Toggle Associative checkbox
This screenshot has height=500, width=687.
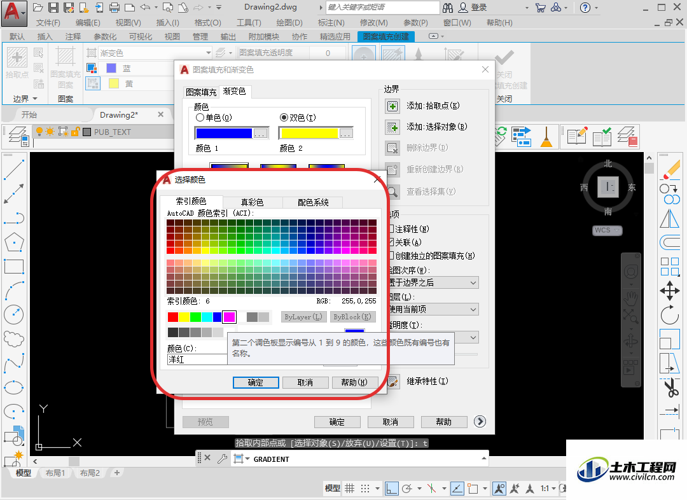pyautogui.click(x=391, y=242)
